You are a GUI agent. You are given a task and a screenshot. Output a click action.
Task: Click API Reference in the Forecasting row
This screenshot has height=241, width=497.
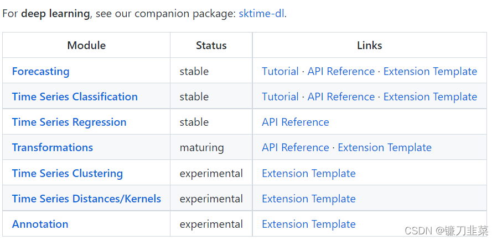click(341, 71)
